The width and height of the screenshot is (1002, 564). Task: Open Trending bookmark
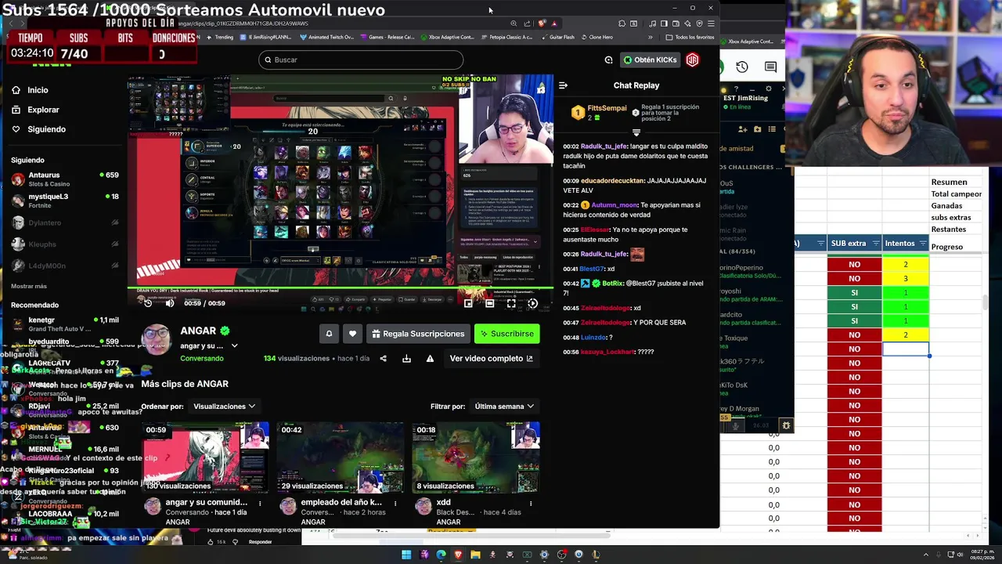(x=219, y=37)
